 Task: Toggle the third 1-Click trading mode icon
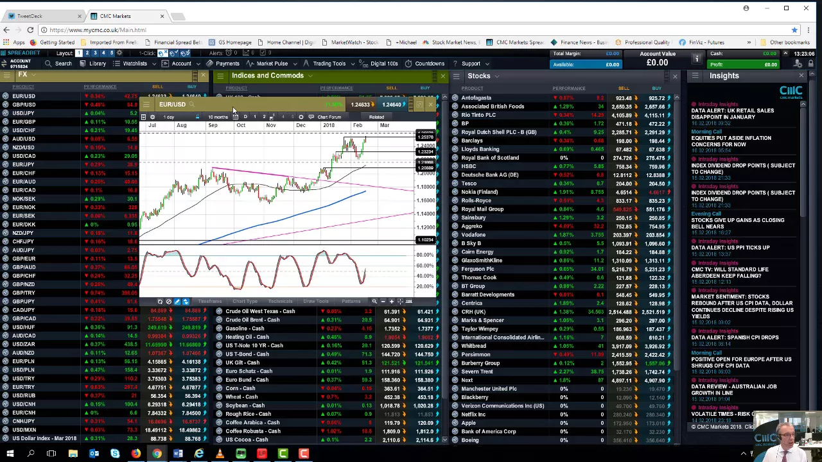[x=185, y=53]
